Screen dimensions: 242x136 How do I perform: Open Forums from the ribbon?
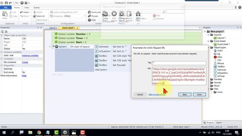(93, 16)
